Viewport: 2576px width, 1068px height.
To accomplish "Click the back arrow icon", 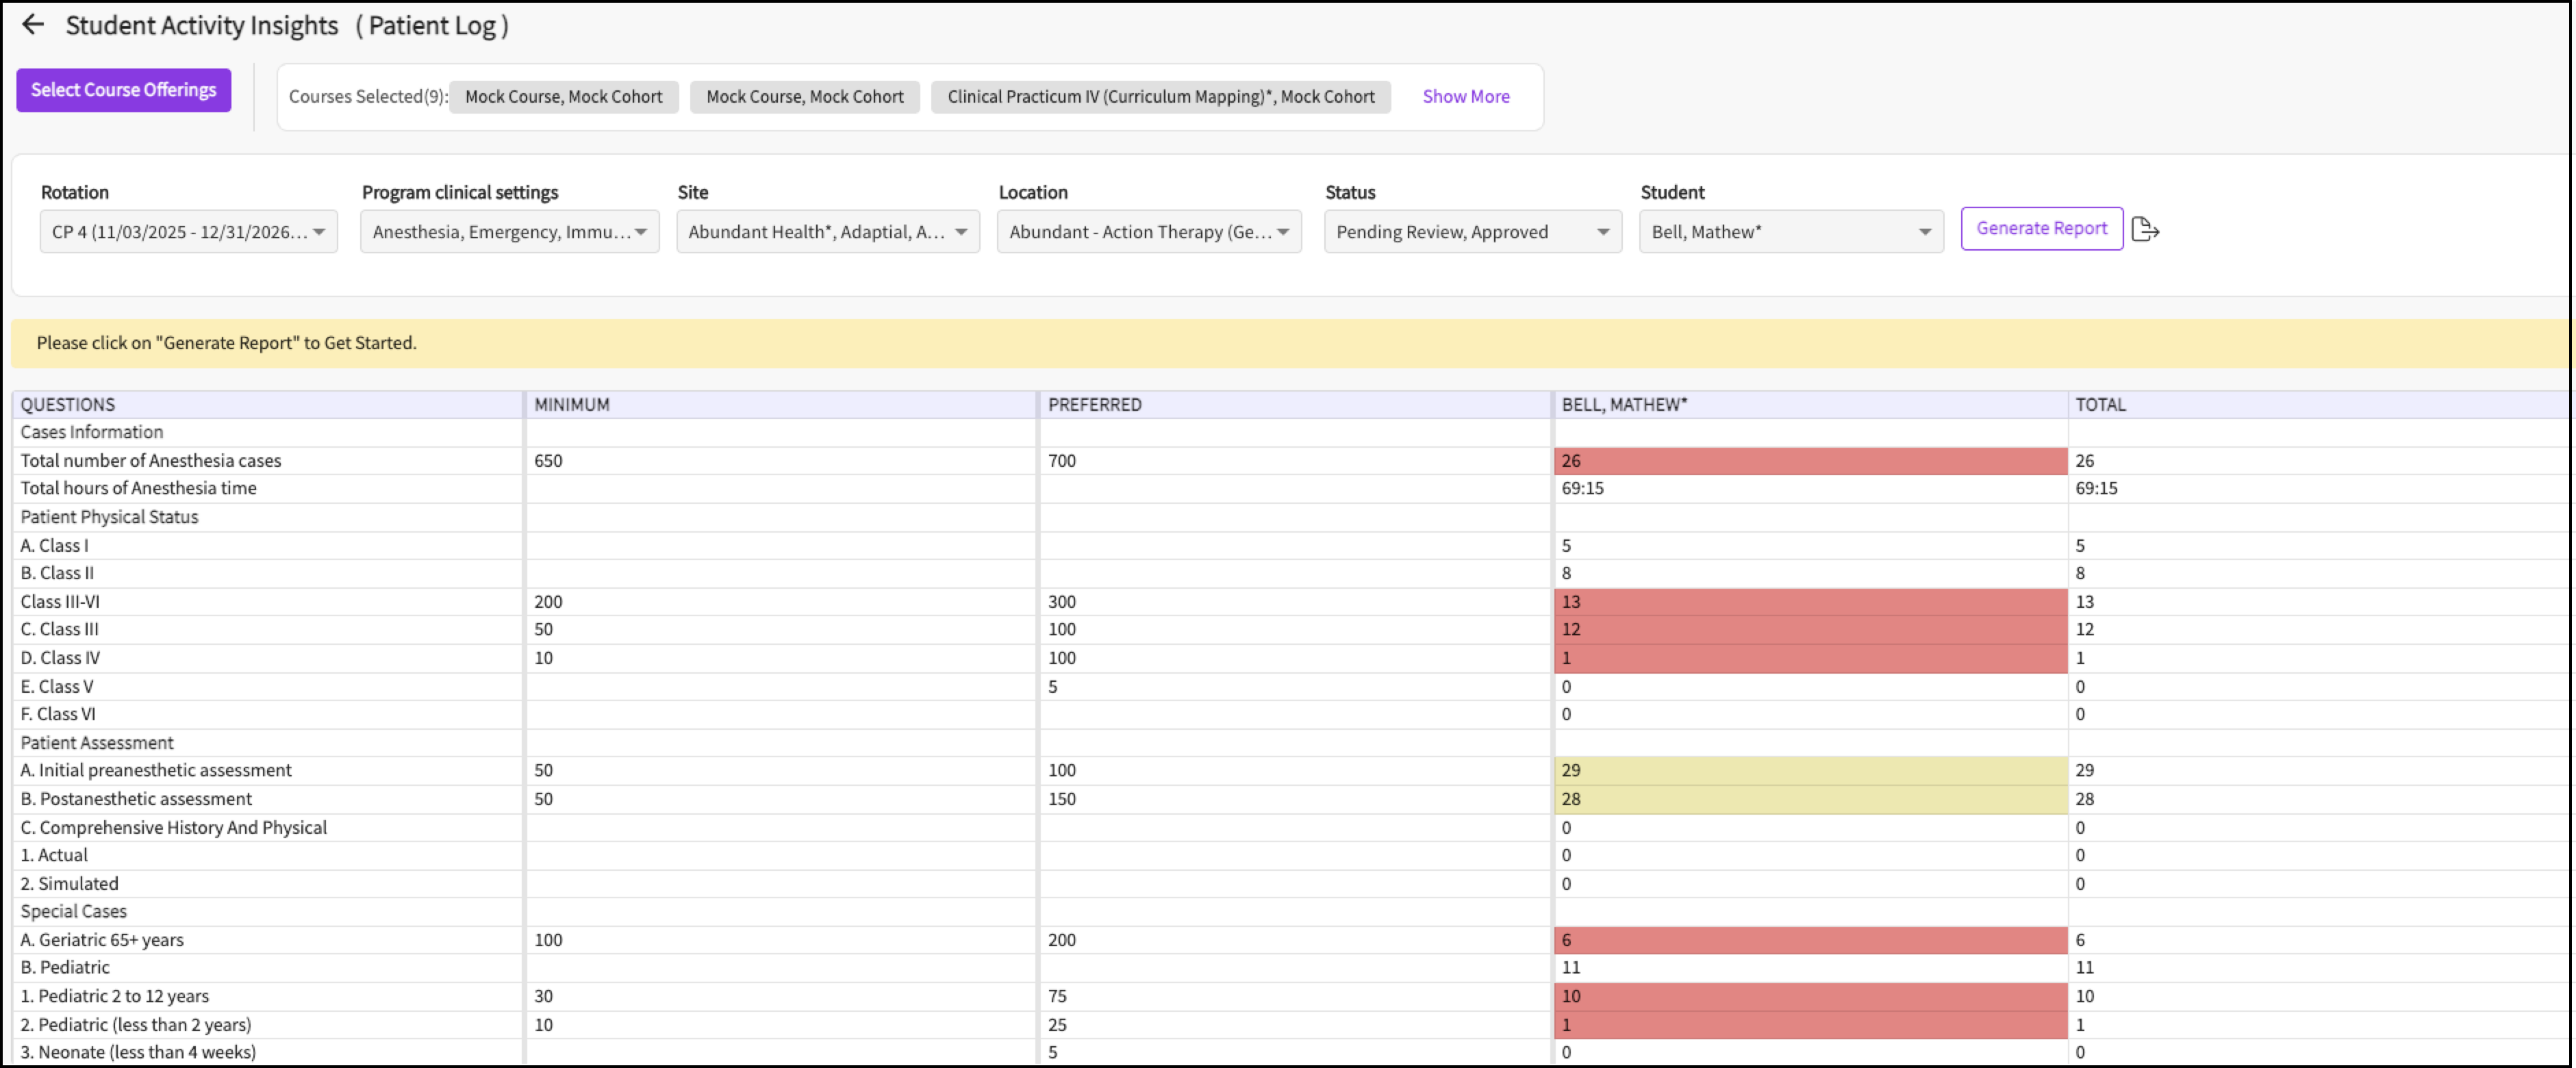I will click(33, 25).
